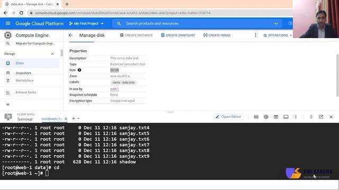Collapse the left sidebar panel

point(8,104)
